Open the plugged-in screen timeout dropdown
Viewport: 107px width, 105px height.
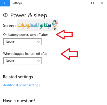[23, 61]
